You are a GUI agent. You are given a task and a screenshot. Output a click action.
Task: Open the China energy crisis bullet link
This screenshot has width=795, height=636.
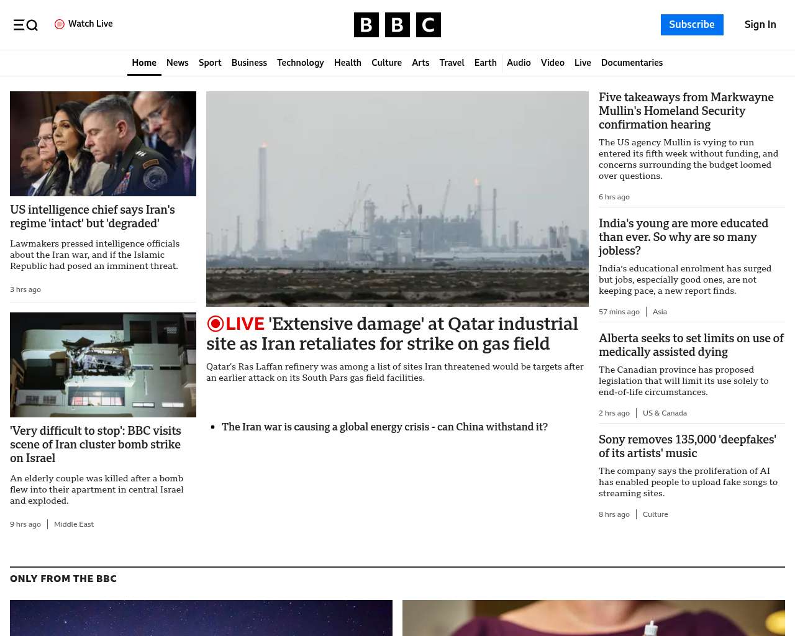coord(384,427)
